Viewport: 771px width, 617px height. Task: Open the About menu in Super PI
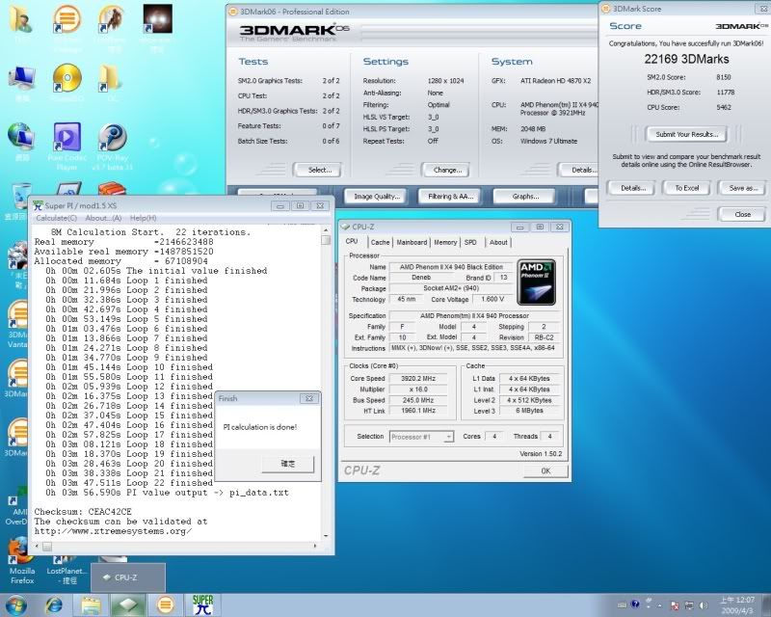point(103,218)
